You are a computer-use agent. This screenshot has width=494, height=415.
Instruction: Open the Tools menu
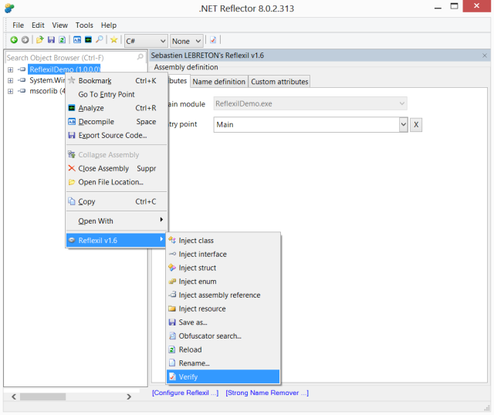coord(84,25)
